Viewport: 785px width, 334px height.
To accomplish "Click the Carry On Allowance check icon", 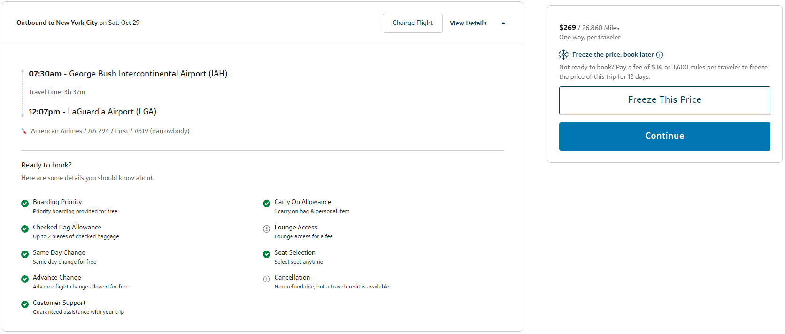I will coord(267,204).
